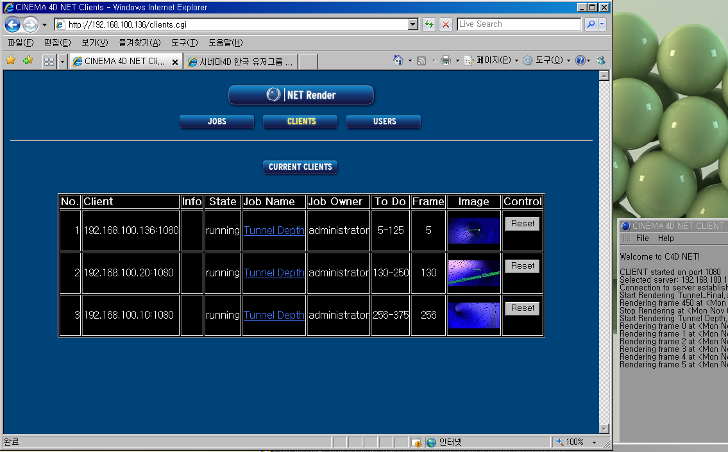Reset client 192.168.100.10:1080
Screen dimensions: 728x452
point(522,308)
